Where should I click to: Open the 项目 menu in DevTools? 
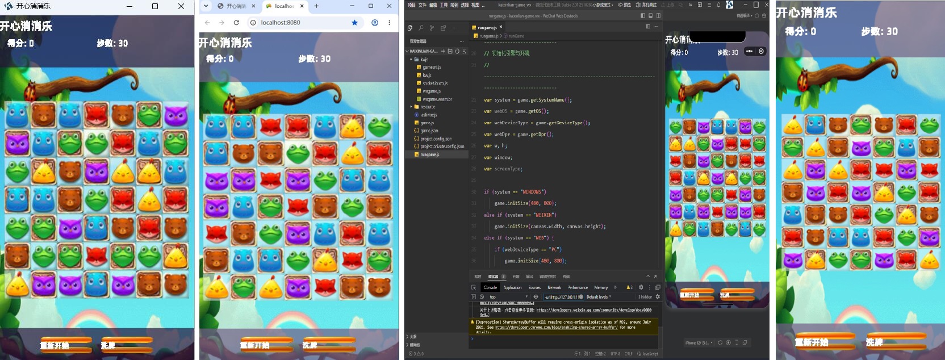tap(412, 5)
